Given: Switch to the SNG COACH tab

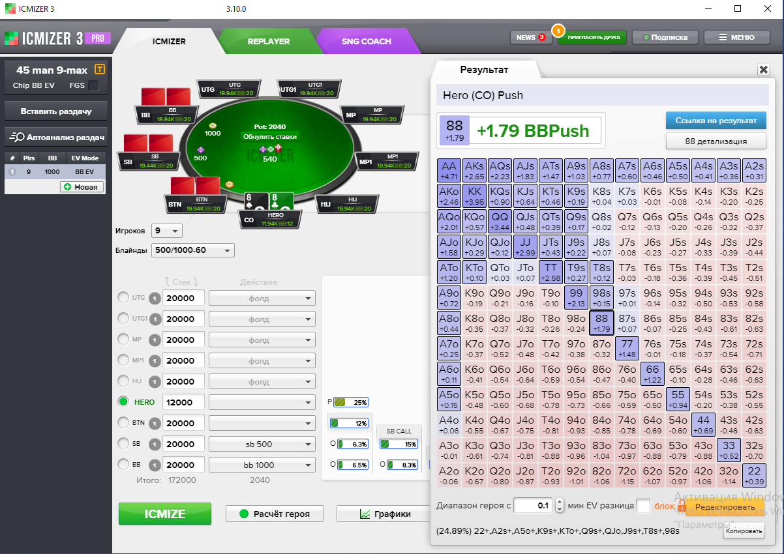Looking at the screenshot, I should pos(367,41).
